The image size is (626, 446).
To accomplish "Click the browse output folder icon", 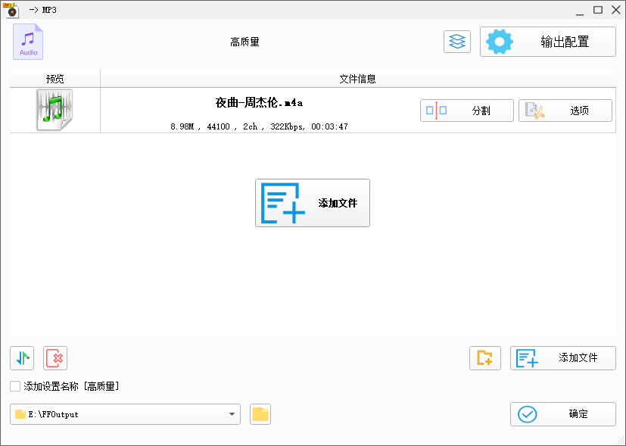I will [x=260, y=414].
